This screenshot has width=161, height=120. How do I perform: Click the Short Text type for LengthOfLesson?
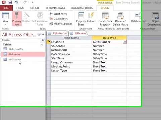tap(109, 62)
